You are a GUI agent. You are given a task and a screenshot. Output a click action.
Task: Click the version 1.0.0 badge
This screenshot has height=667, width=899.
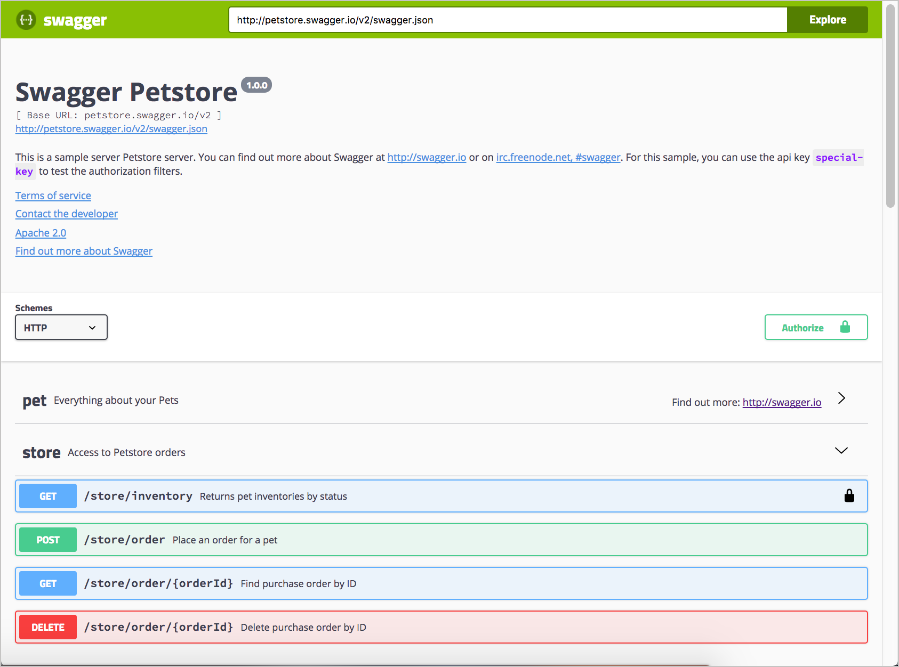click(256, 85)
